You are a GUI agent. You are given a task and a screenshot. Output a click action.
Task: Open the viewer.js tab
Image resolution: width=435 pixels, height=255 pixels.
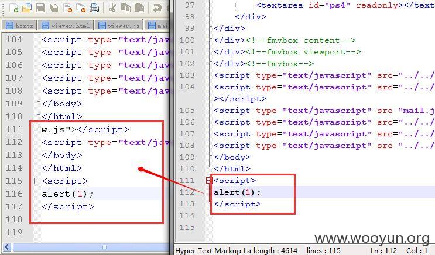point(119,26)
